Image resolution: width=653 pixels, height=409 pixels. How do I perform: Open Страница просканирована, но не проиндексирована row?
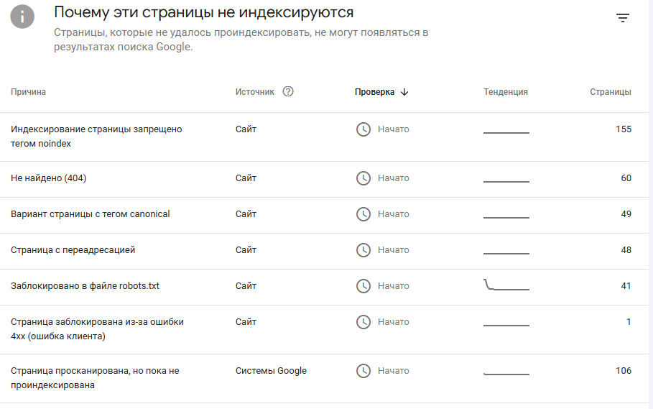325,379
